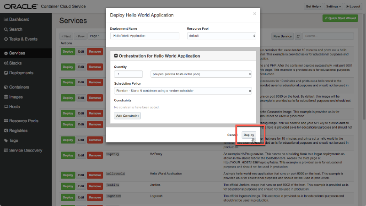Click the Add Constraint button
Image resolution: width=366 pixels, height=206 pixels.
point(127,116)
